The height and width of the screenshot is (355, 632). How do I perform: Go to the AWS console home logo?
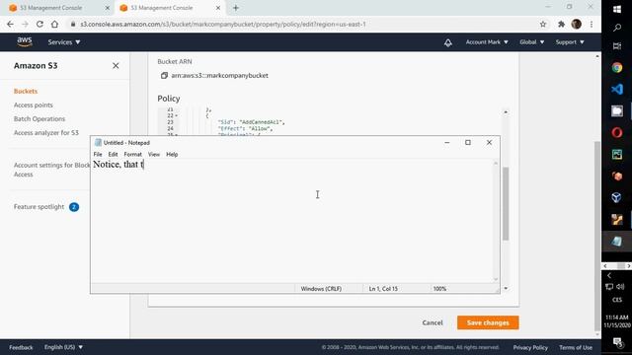pos(24,41)
